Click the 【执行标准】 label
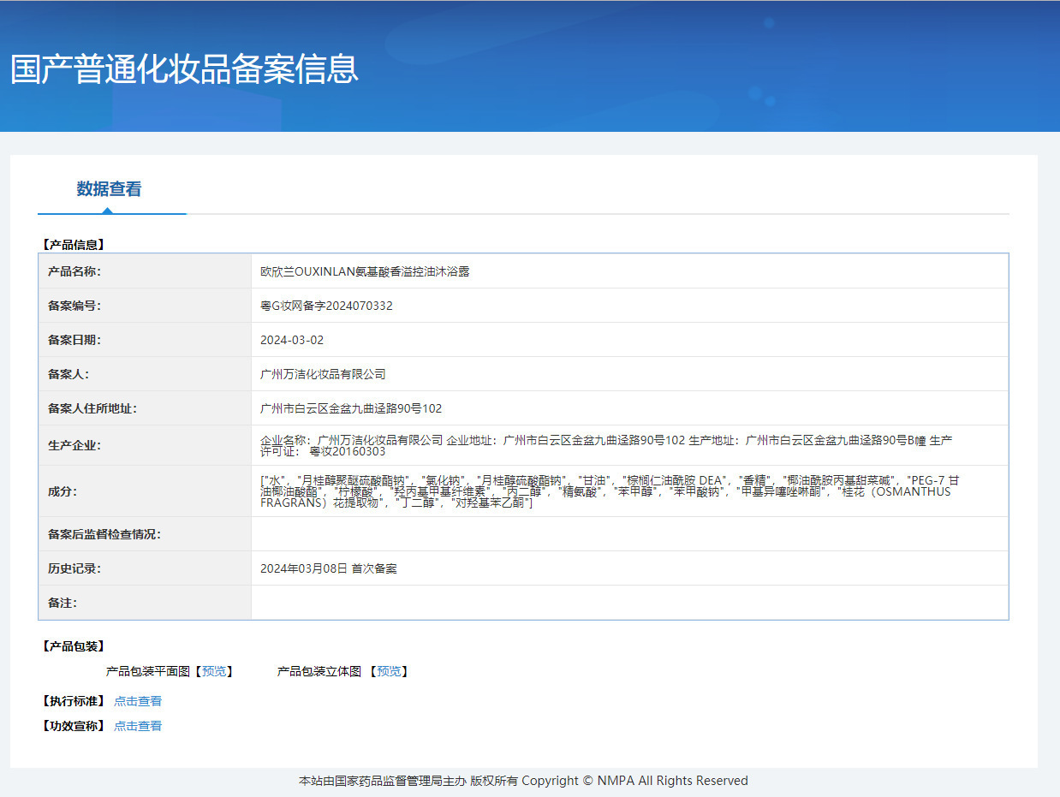This screenshot has height=797, width=1060. [72, 701]
